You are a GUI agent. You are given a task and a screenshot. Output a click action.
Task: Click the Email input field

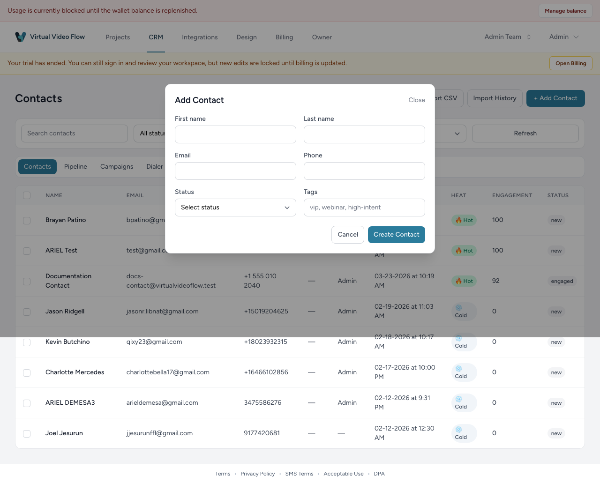pos(235,171)
